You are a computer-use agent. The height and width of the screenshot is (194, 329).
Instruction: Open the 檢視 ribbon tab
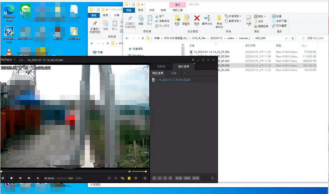coord(163,10)
